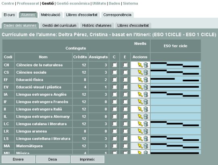
Task: Click the Desa button
Action: (53, 159)
